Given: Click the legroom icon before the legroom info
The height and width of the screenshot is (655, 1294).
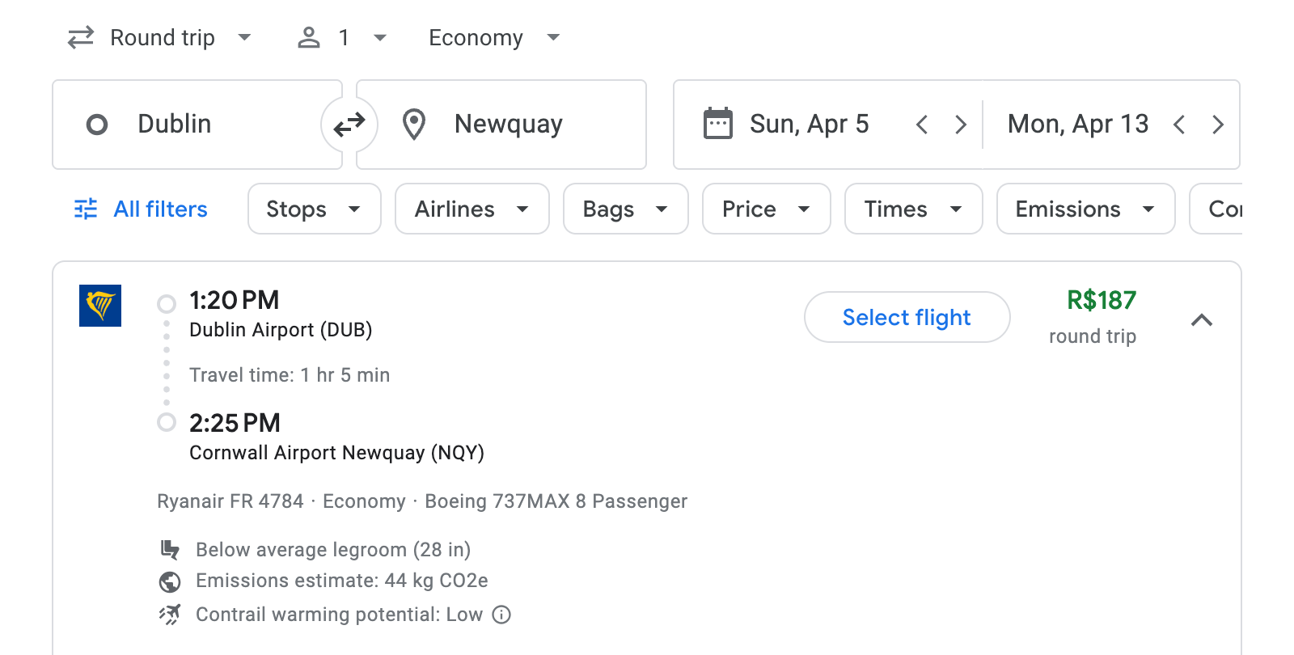Looking at the screenshot, I should click(170, 549).
